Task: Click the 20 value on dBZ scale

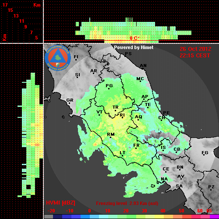Action: 126,211
